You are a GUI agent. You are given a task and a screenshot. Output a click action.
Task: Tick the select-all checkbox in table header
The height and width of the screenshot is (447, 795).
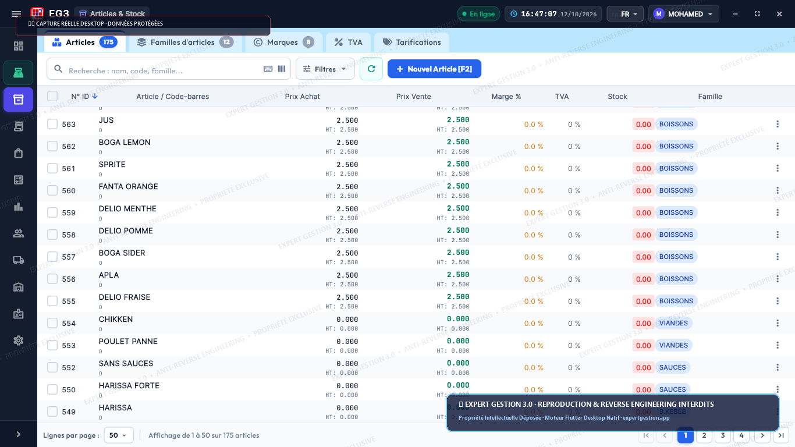(52, 96)
